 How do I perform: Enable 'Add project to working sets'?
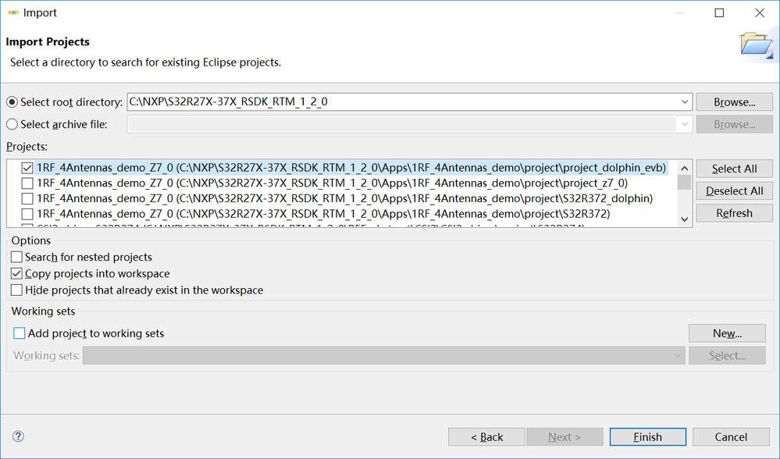pos(20,333)
